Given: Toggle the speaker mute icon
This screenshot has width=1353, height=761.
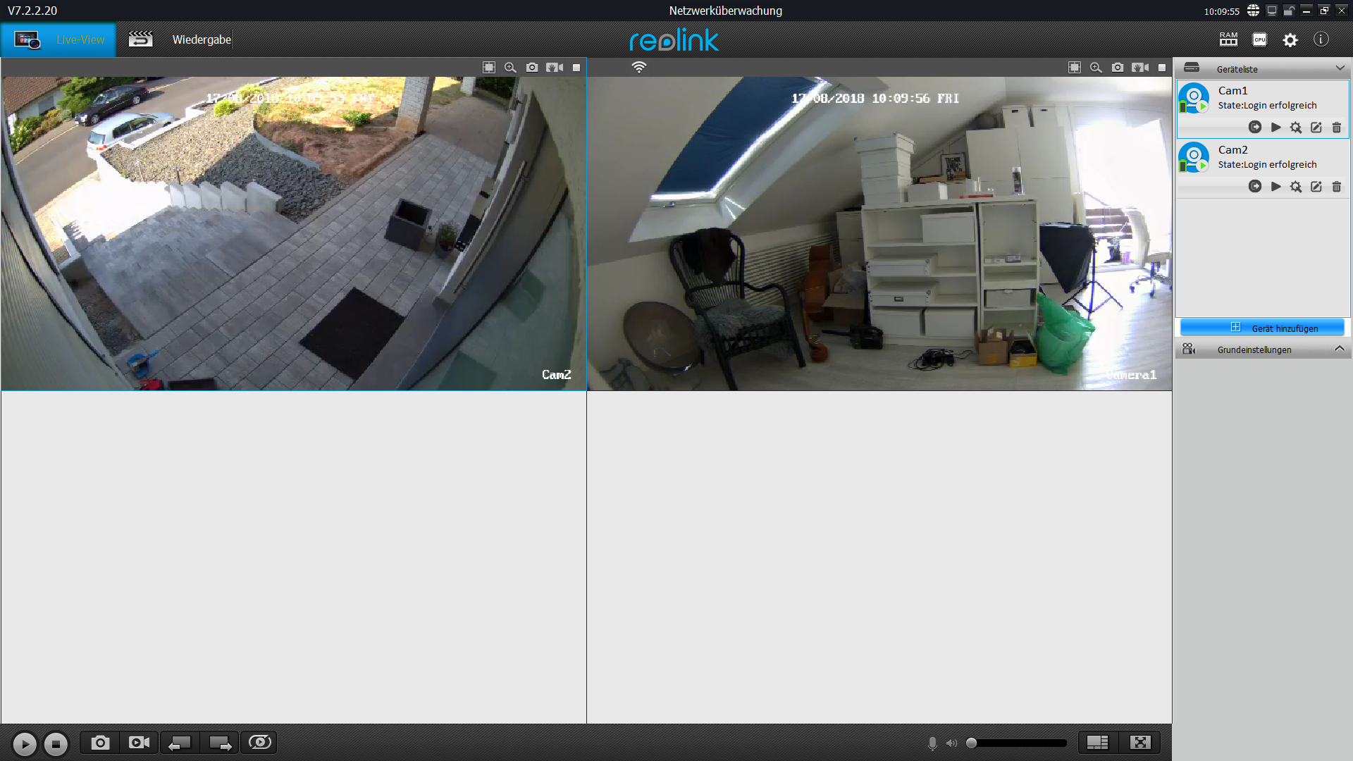Looking at the screenshot, I should click(x=951, y=743).
